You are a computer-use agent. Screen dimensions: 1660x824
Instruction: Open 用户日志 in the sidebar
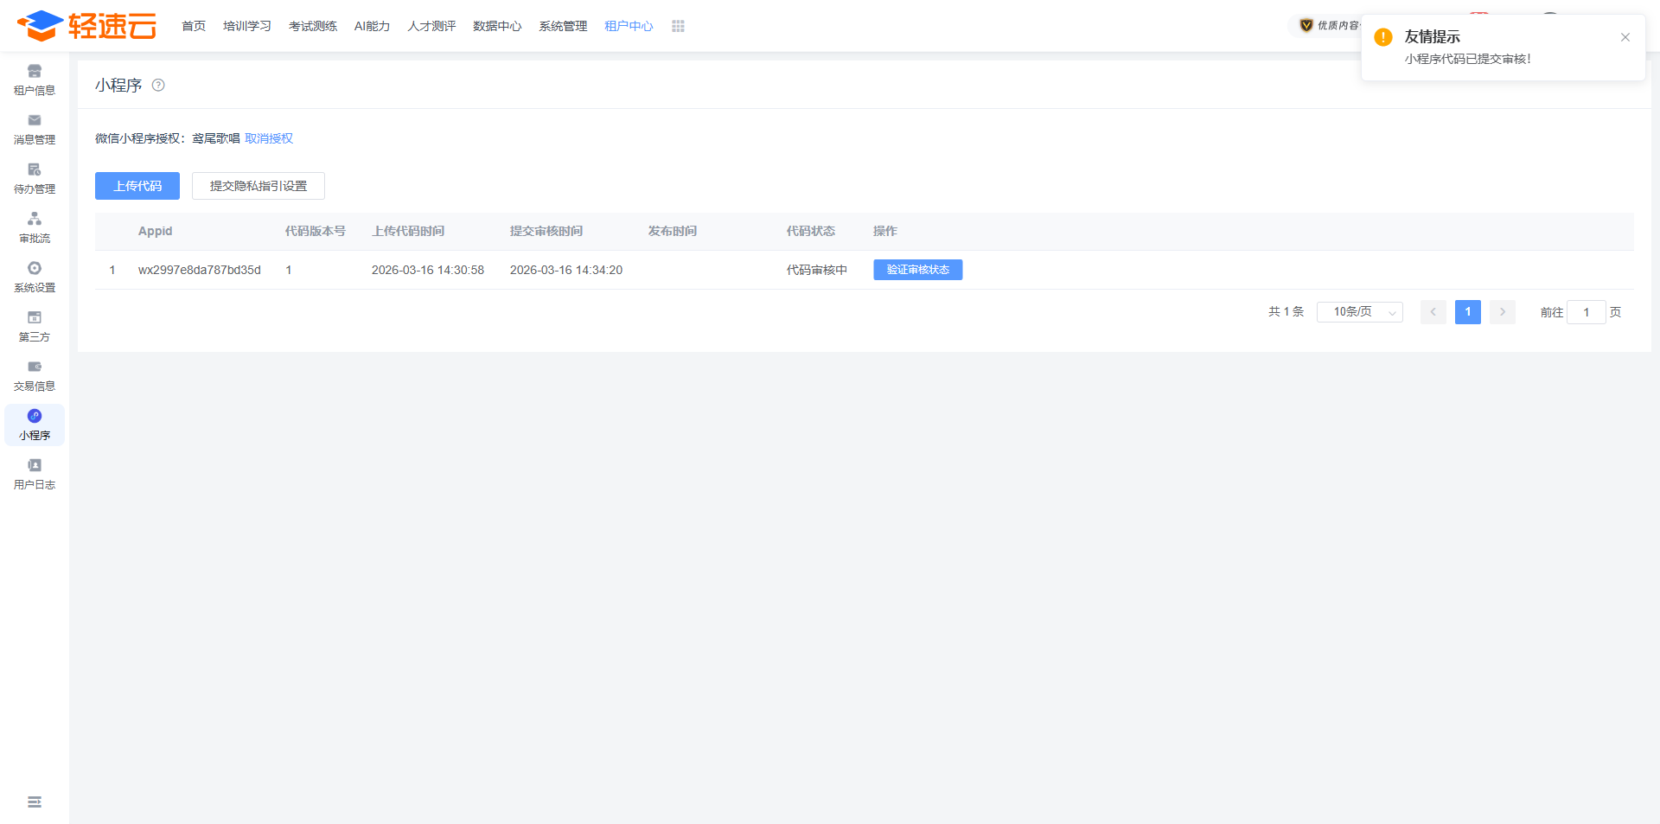click(35, 466)
